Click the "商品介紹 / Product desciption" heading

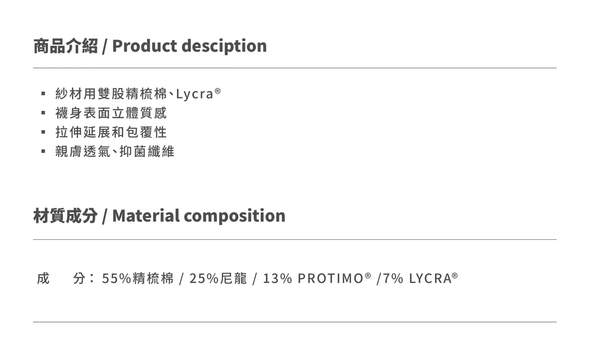tap(150, 46)
